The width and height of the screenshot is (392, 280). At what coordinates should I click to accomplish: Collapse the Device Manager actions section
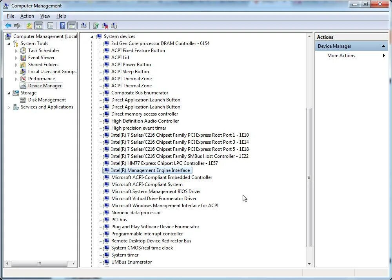point(383,46)
